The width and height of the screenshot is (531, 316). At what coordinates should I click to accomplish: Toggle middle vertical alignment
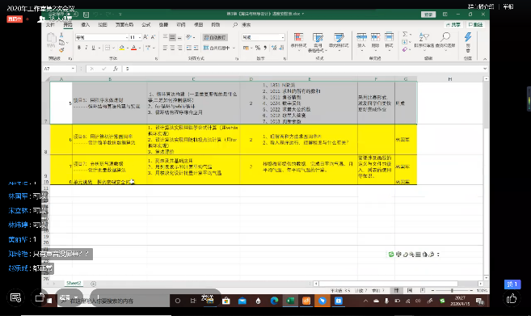172,37
